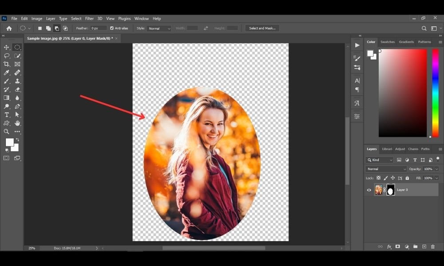444x266 pixels.
Task: Activate the Horizontal Type tool
Action: 6,115
